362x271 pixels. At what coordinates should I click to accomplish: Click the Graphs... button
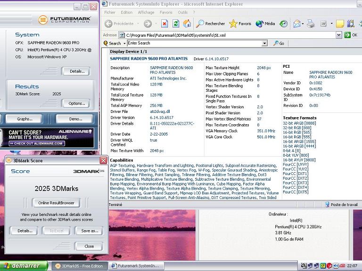coord(24,119)
